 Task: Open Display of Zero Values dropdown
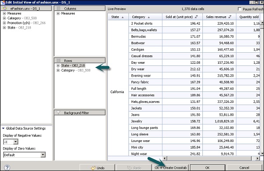pos(43,155)
